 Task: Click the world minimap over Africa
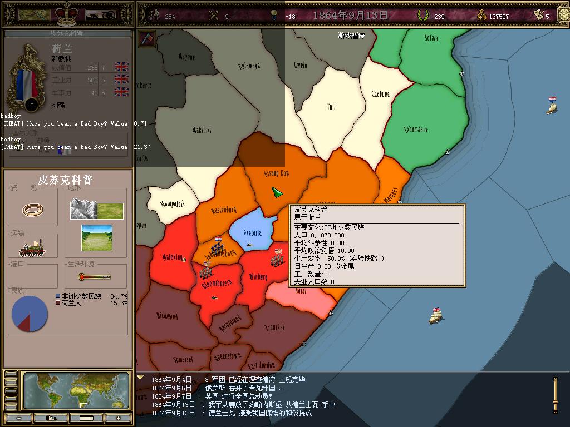(x=77, y=390)
